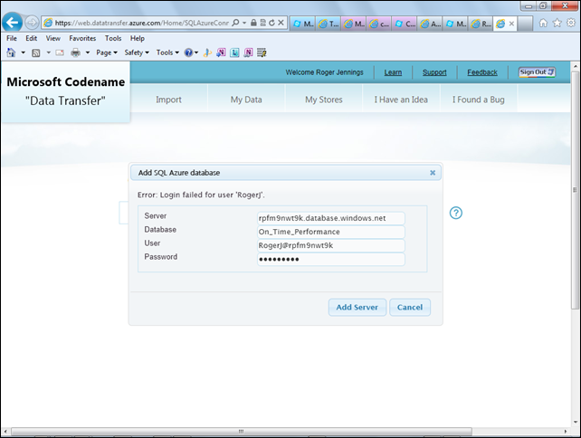This screenshot has width=581, height=438.
Task: Open the Tools gear icon at top right
Action: coord(571,23)
